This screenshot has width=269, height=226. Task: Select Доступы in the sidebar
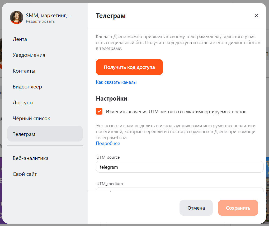tap(23, 102)
